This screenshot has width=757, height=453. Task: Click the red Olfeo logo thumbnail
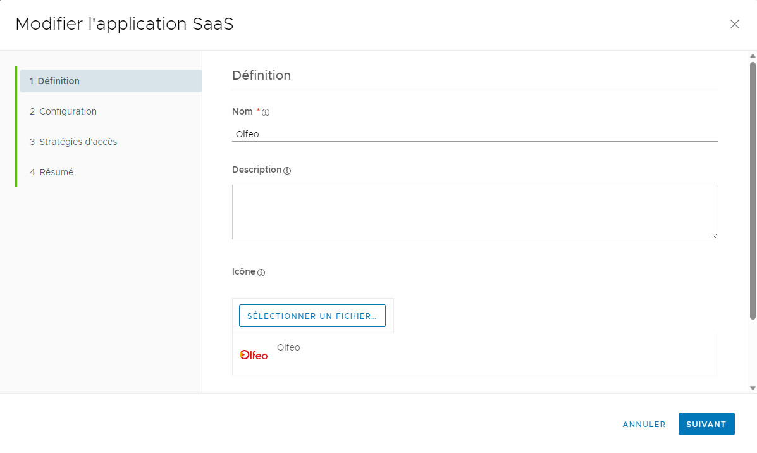coord(254,355)
